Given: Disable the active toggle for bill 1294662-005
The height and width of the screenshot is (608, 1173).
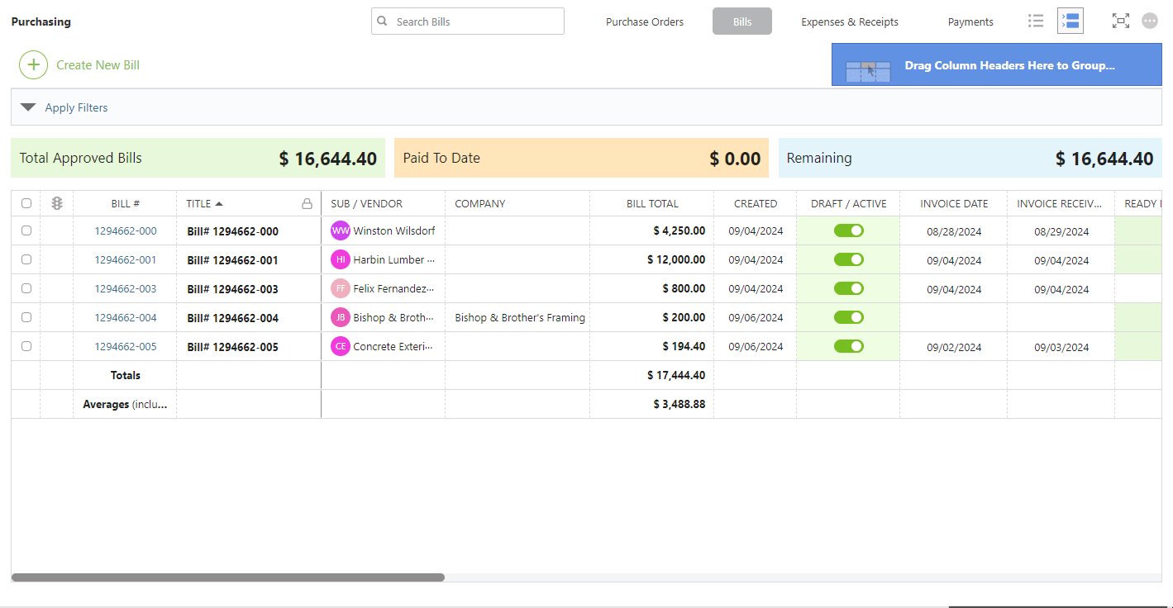Looking at the screenshot, I should tap(848, 346).
